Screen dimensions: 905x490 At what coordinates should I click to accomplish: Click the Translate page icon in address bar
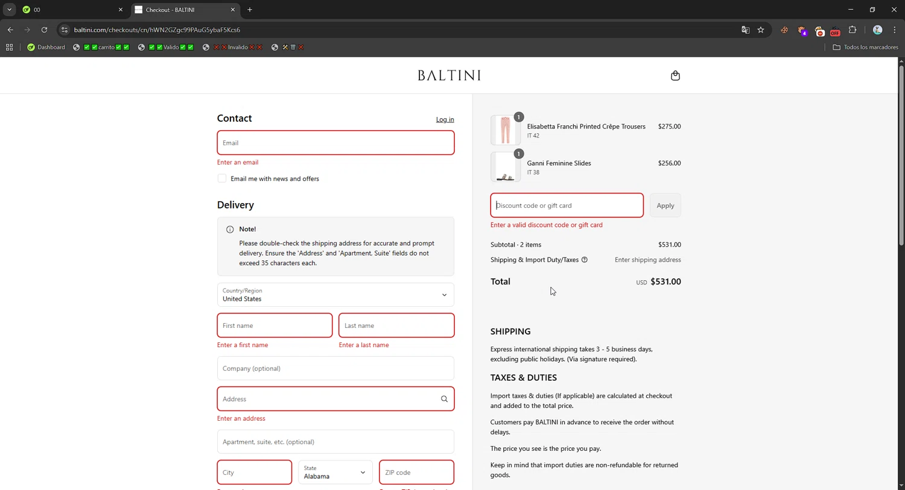[x=745, y=30]
